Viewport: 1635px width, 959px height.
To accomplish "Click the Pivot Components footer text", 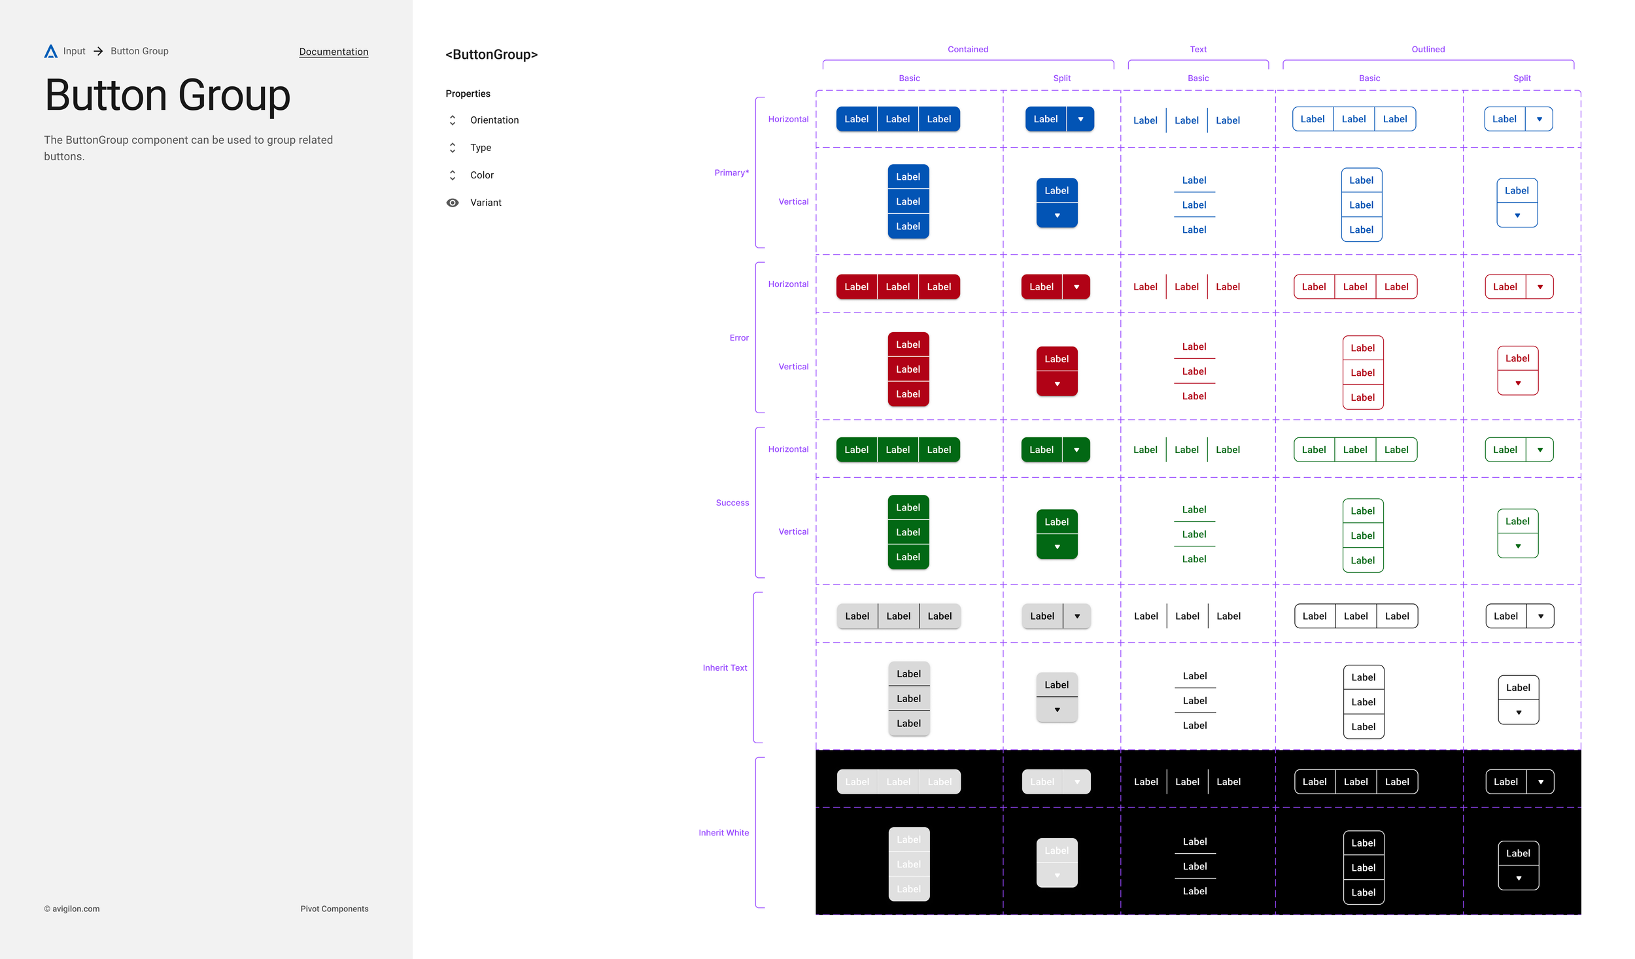I will (334, 909).
